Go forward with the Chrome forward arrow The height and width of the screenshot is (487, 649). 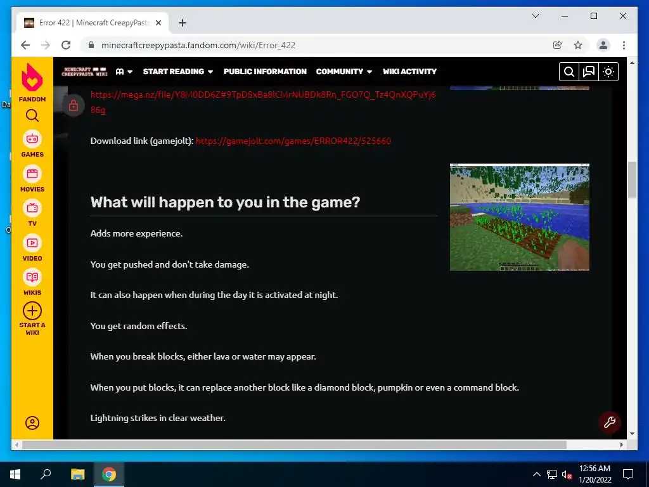(x=46, y=45)
